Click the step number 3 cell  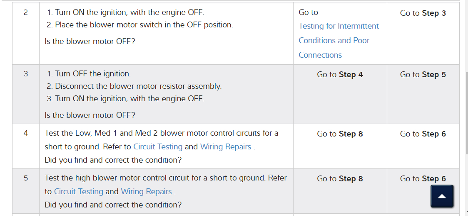(x=26, y=74)
